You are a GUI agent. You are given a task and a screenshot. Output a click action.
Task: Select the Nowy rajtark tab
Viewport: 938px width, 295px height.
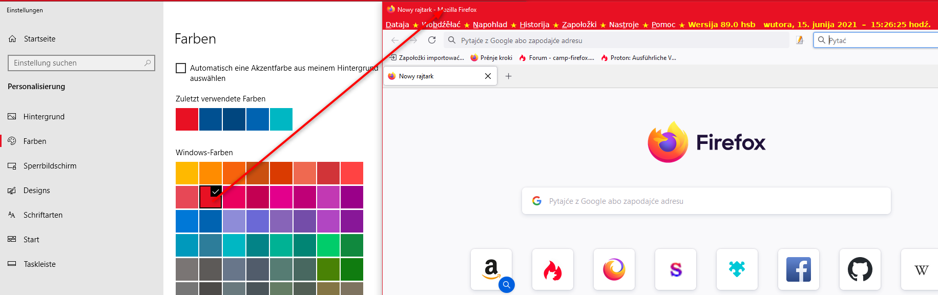(x=440, y=76)
